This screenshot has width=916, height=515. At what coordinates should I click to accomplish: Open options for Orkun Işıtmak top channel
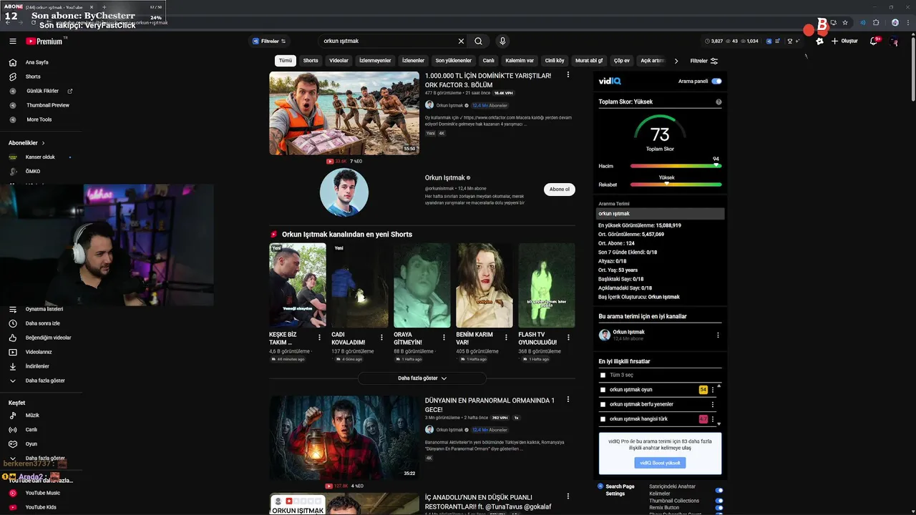pos(718,335)
